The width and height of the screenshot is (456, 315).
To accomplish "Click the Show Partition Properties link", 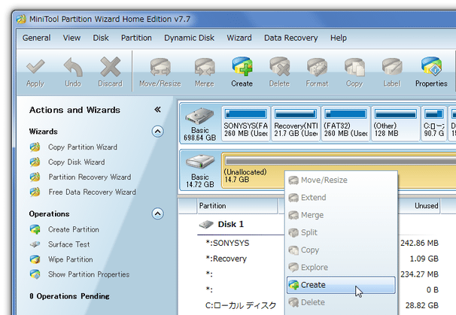I will [89, 274].
